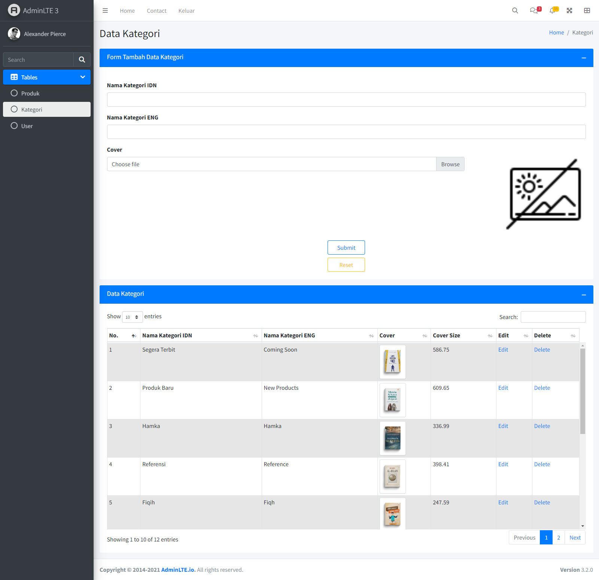Open the Contact navbar item

[x=156, y=11]
